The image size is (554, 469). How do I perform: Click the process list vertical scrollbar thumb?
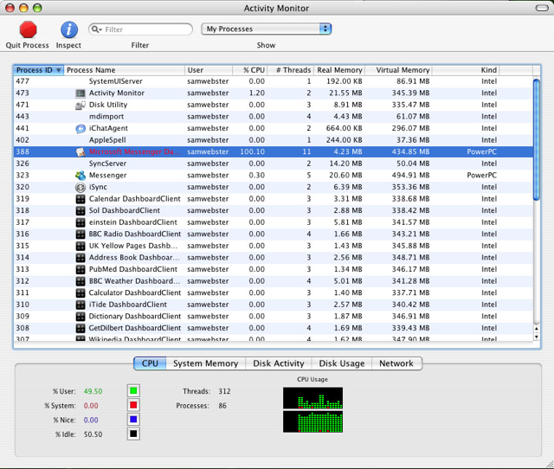click(x=537, y=139)
